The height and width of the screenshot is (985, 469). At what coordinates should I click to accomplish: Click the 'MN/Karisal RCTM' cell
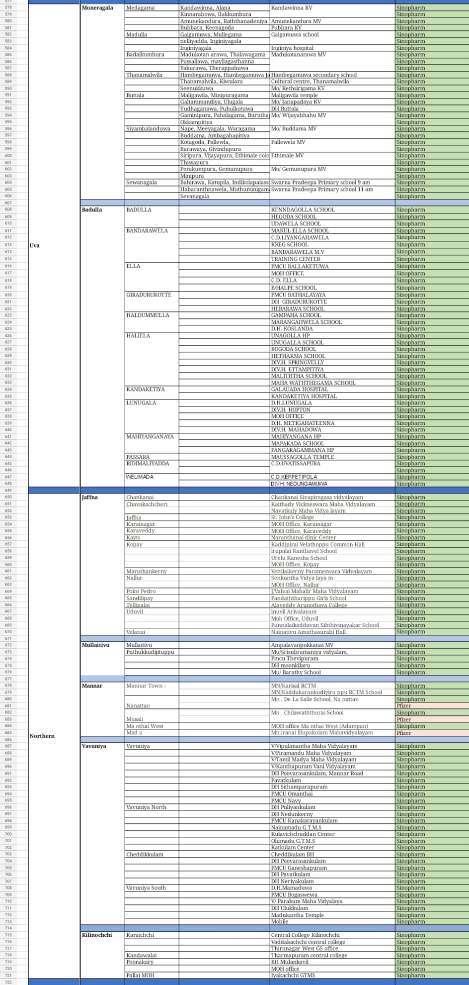tap(332, 686)
